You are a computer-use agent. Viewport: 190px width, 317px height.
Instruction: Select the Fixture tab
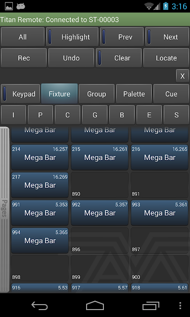coord(59,94)
